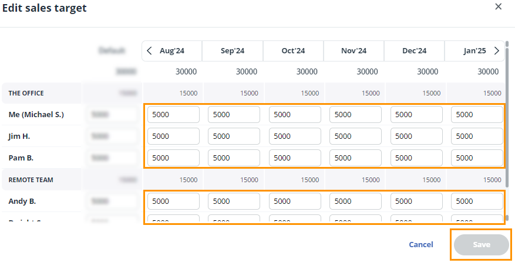Edit Pam B. Jan'25 target field

point(477,158)
